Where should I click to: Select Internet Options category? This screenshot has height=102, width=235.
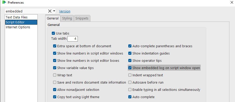click(21, 27)
